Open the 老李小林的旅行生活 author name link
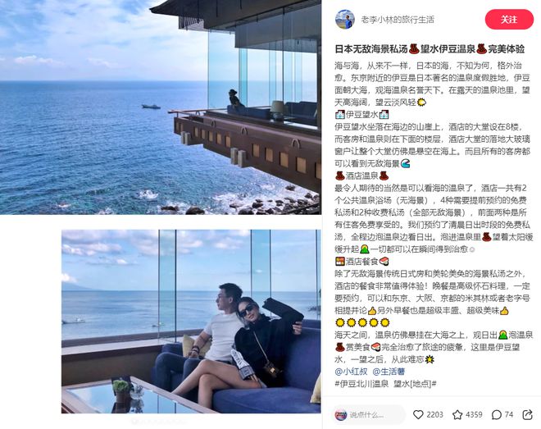Screen dimensions: 541x429 pyautogui.click(x=398, y=20)
